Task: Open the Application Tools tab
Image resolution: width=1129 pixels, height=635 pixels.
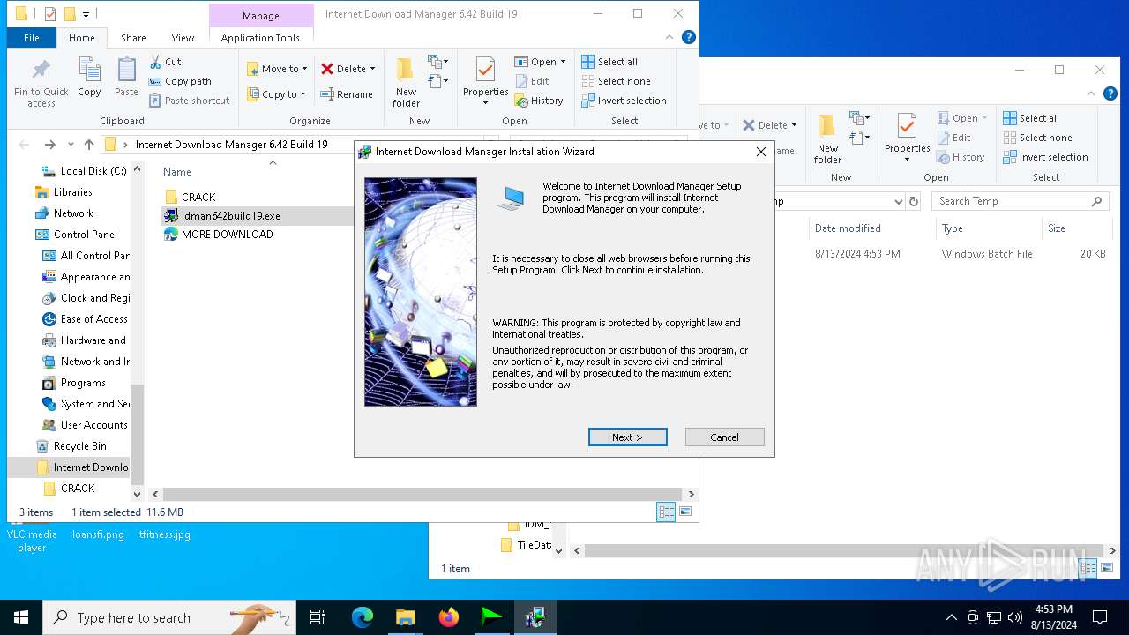Action: tap(260, 38)
